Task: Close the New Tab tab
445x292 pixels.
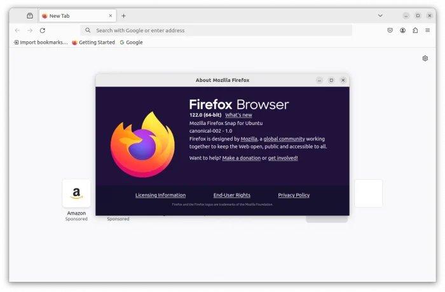Action: coord(110,16)
